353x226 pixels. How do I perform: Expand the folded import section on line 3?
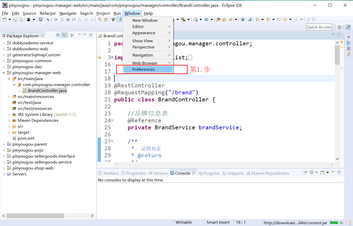click(112, 57)
